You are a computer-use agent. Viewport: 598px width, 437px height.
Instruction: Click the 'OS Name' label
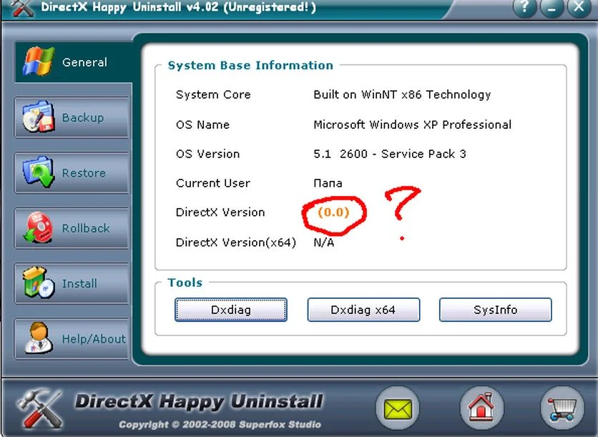pos(202,124)
